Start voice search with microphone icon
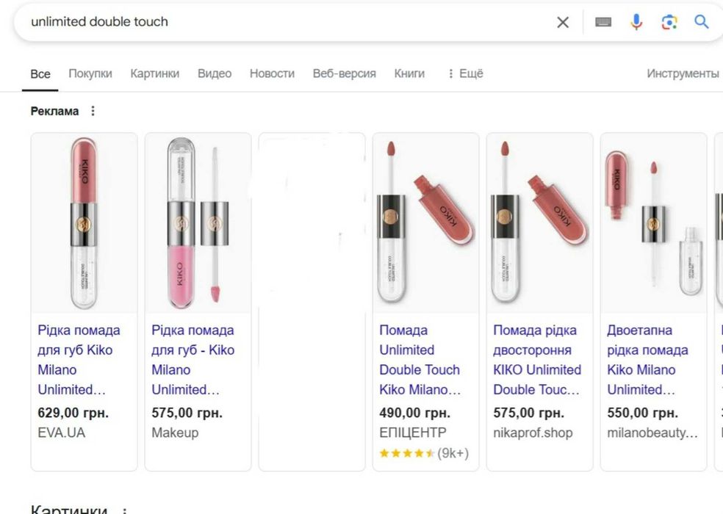 point(636,22)
